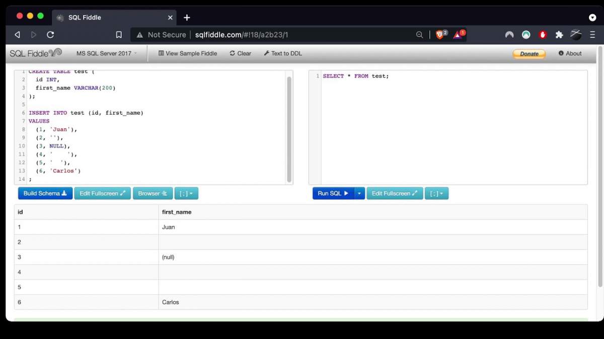
Task: Open query panel terminator dropdown
Action: coord(436,193)
